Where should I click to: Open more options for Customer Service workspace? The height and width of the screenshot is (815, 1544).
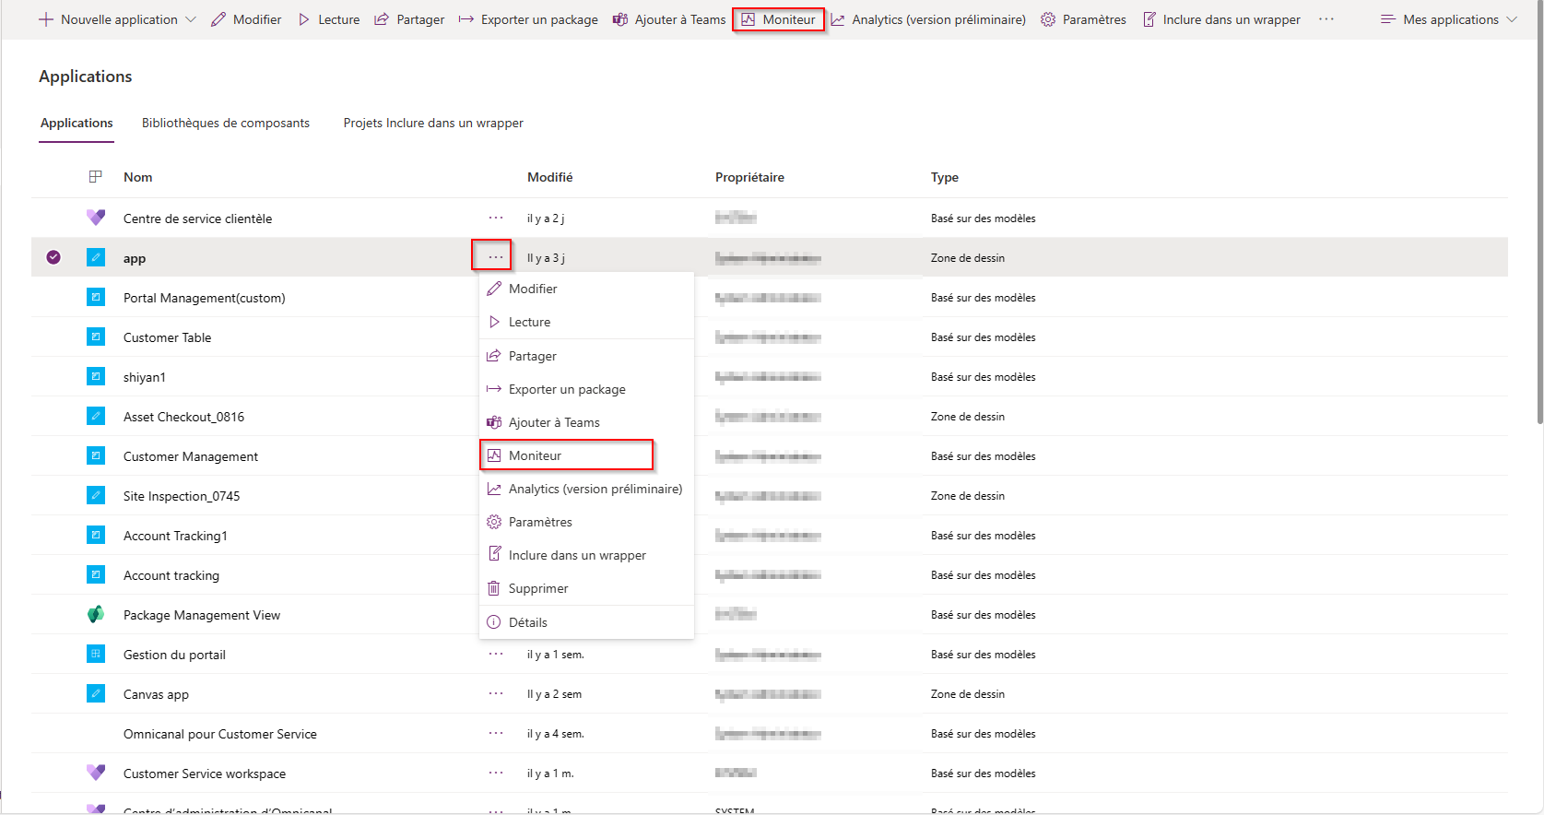496,773
